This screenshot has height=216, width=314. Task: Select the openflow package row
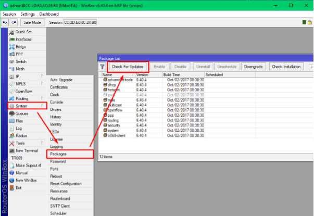(x=206, y=110)
